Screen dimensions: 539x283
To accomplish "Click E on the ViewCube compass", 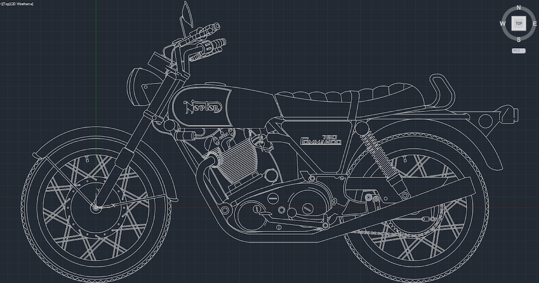I will pos(535,23).
